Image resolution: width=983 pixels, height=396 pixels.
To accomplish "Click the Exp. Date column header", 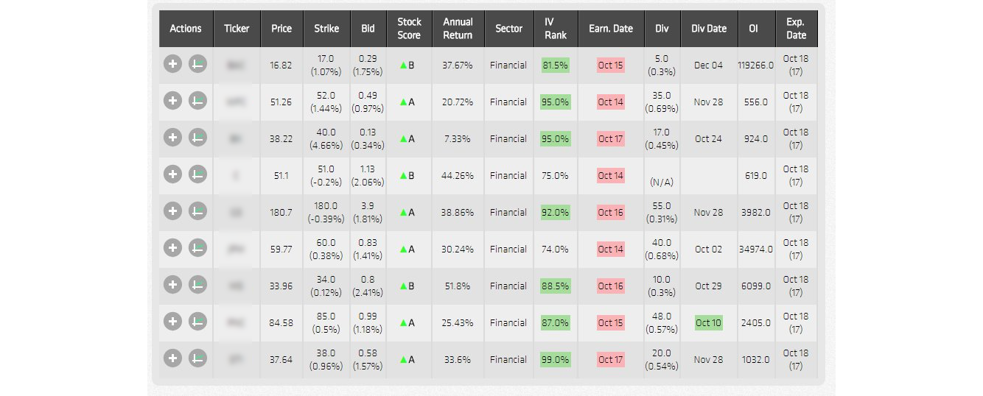I will (796, 29).
